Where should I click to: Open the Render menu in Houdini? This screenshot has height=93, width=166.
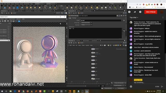[8, 4]
